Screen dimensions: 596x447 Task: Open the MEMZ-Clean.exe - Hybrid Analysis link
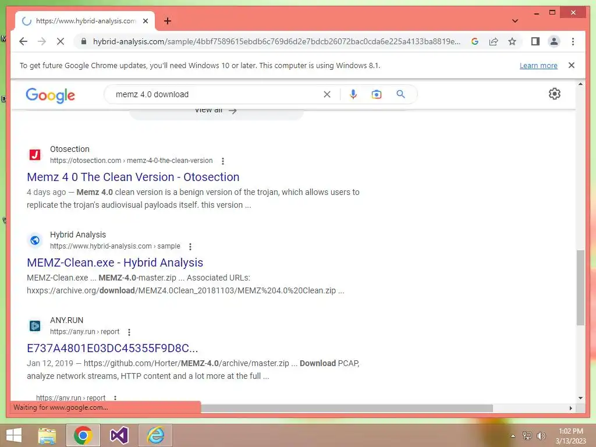[x=115, y=262]
